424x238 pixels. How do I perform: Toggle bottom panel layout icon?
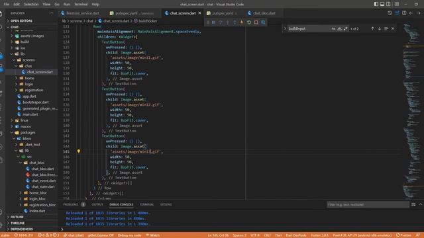(382, 4)
